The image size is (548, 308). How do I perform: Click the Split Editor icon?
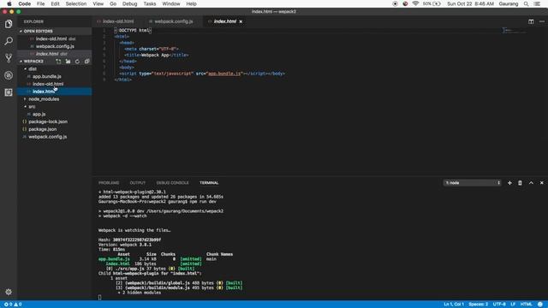(x=531, y=21)
